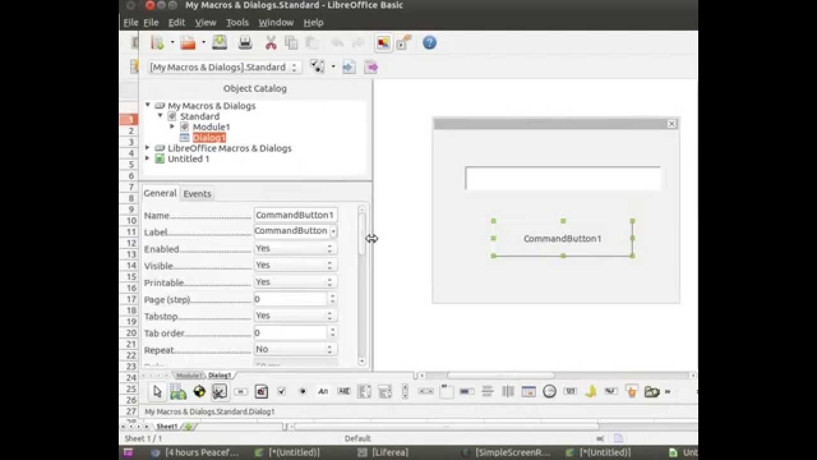Select the pointer selection tool in toolbox
817x460 pixels.
coord(158,392)
